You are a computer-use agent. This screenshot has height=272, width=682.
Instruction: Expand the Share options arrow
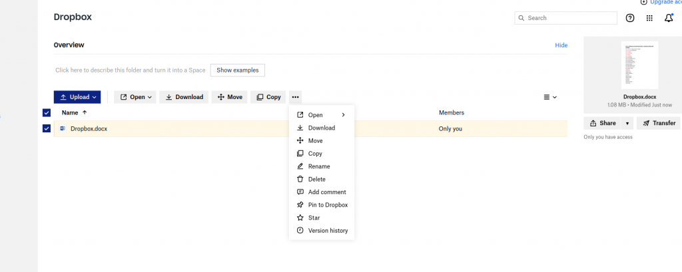pyautogui.click(x=627, y=123)
